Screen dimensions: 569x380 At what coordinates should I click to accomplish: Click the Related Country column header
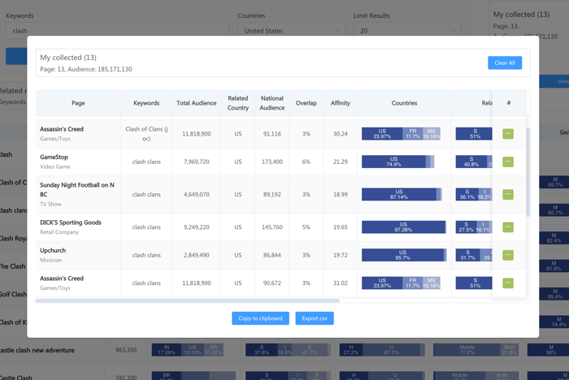point(237,103)
